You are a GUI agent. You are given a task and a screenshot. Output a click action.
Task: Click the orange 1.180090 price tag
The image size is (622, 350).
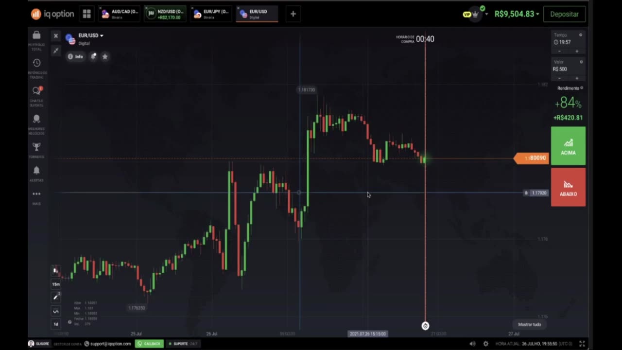[532, 158]
